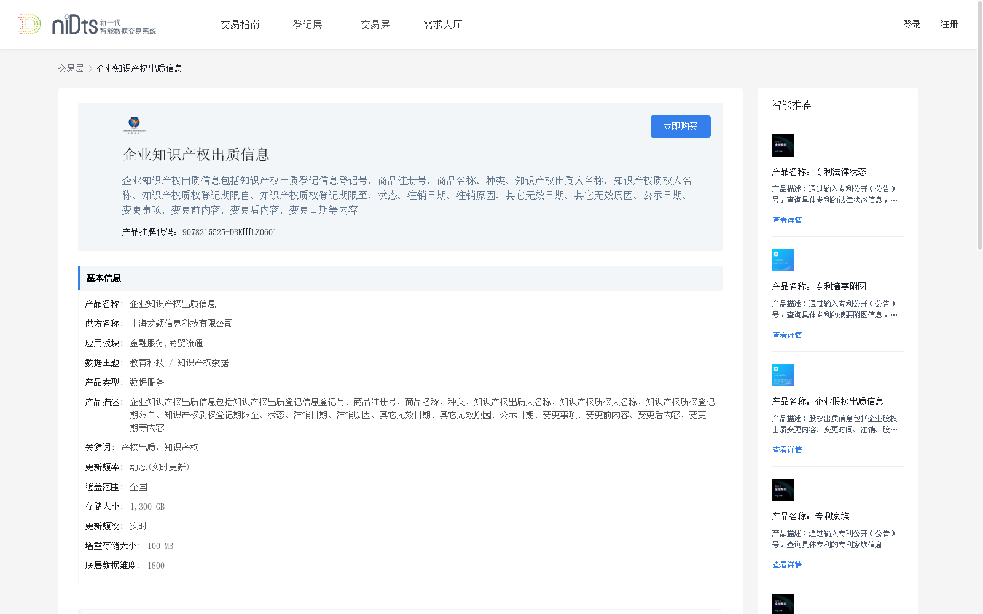983x614 pixels.
Task: Click keywords value 产权出质，知识产权
Action: click(160, 448)
